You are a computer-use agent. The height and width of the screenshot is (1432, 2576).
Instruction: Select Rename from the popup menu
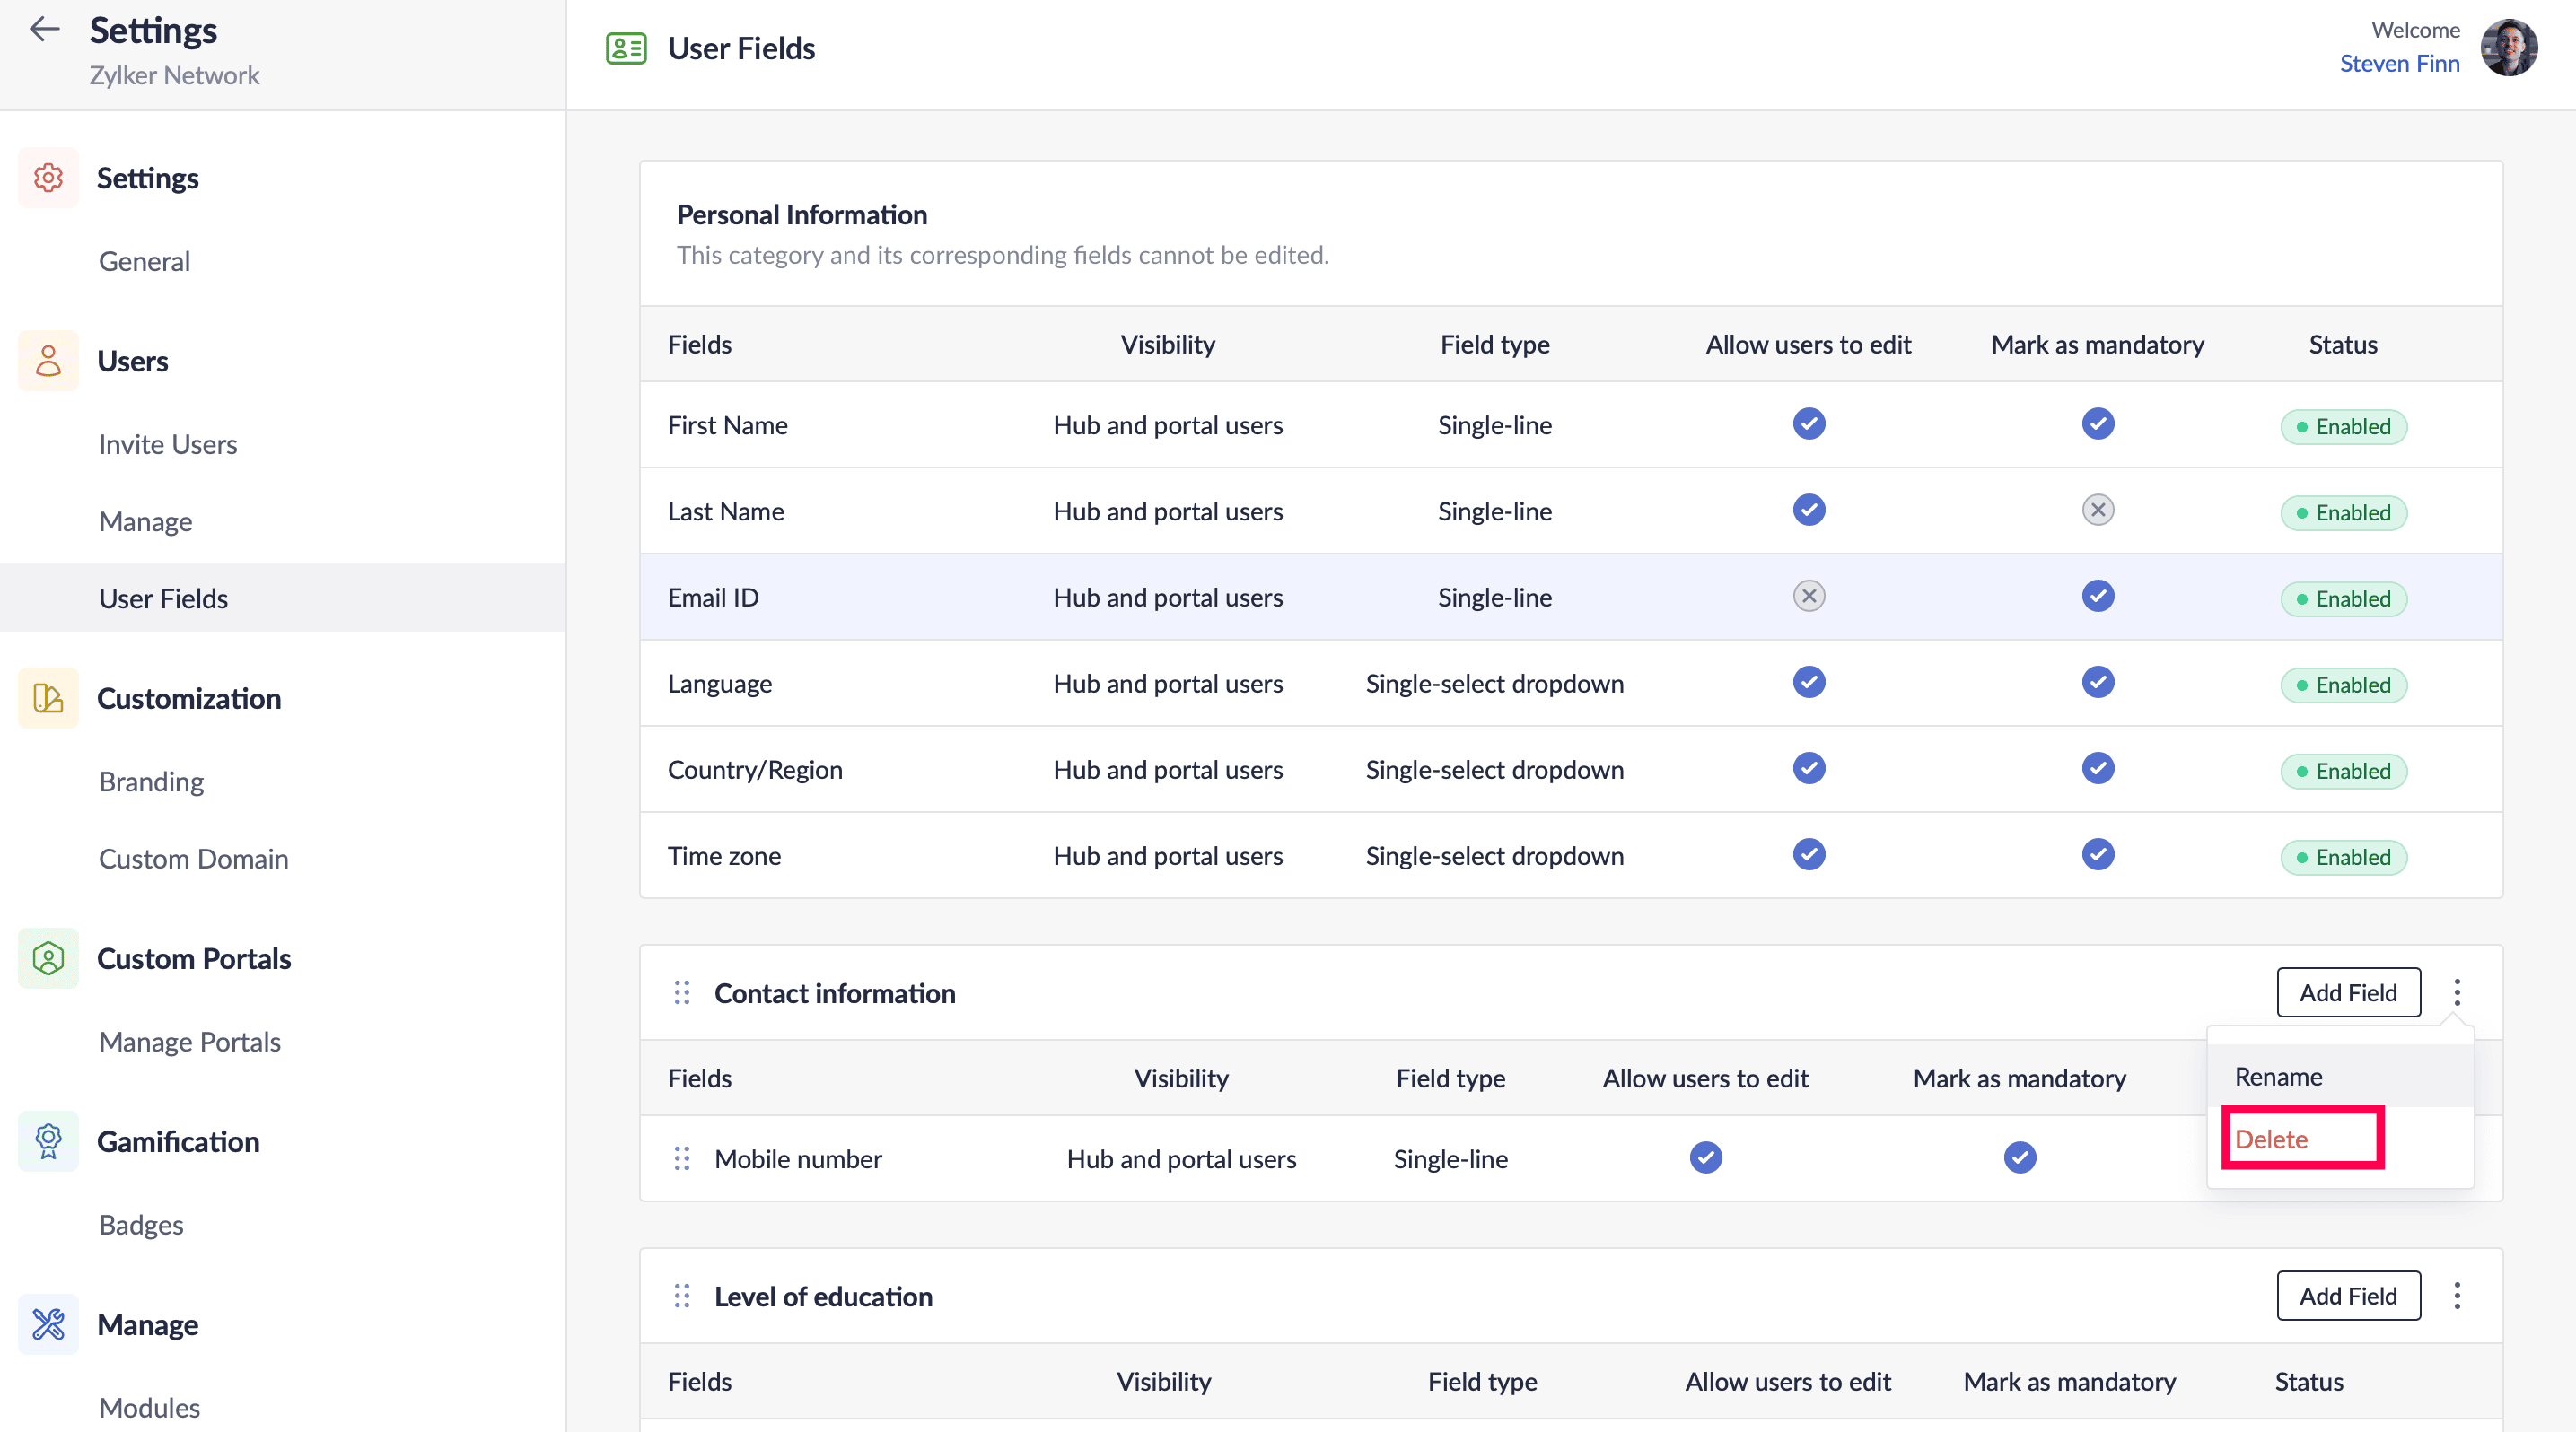click(2278, 1077)
